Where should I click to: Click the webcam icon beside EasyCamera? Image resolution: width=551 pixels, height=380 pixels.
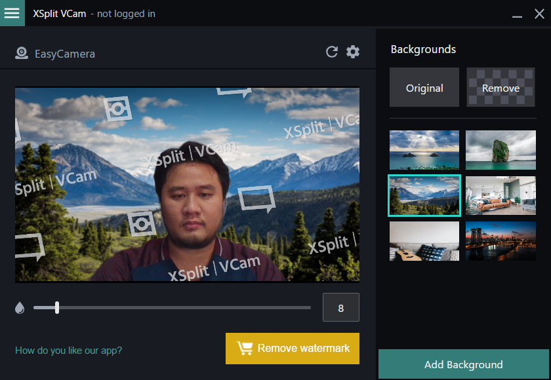pyautogui.click(x=22, y=53)
